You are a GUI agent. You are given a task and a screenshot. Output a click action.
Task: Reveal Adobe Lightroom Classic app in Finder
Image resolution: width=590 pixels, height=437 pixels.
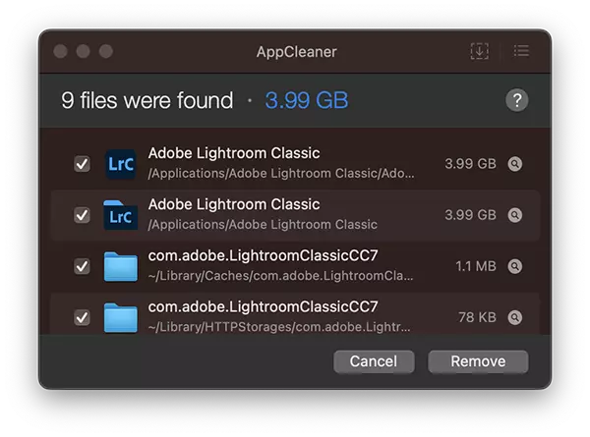[514, 164]
